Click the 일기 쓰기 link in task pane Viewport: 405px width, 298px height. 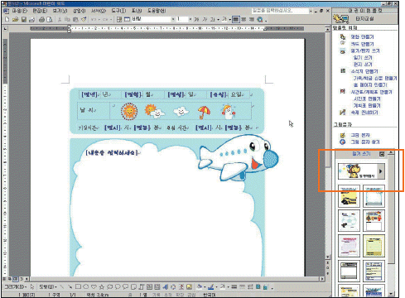coord(363,57)
